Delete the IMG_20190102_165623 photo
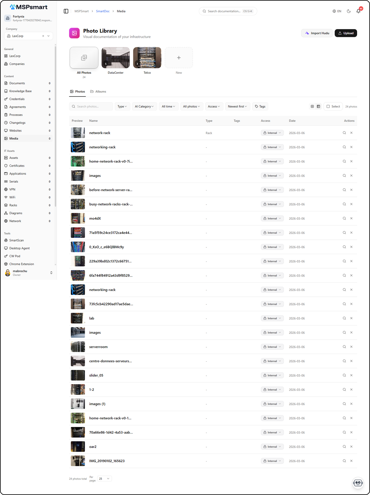Screen dimensions: 370x495 (x=351, y=461)
